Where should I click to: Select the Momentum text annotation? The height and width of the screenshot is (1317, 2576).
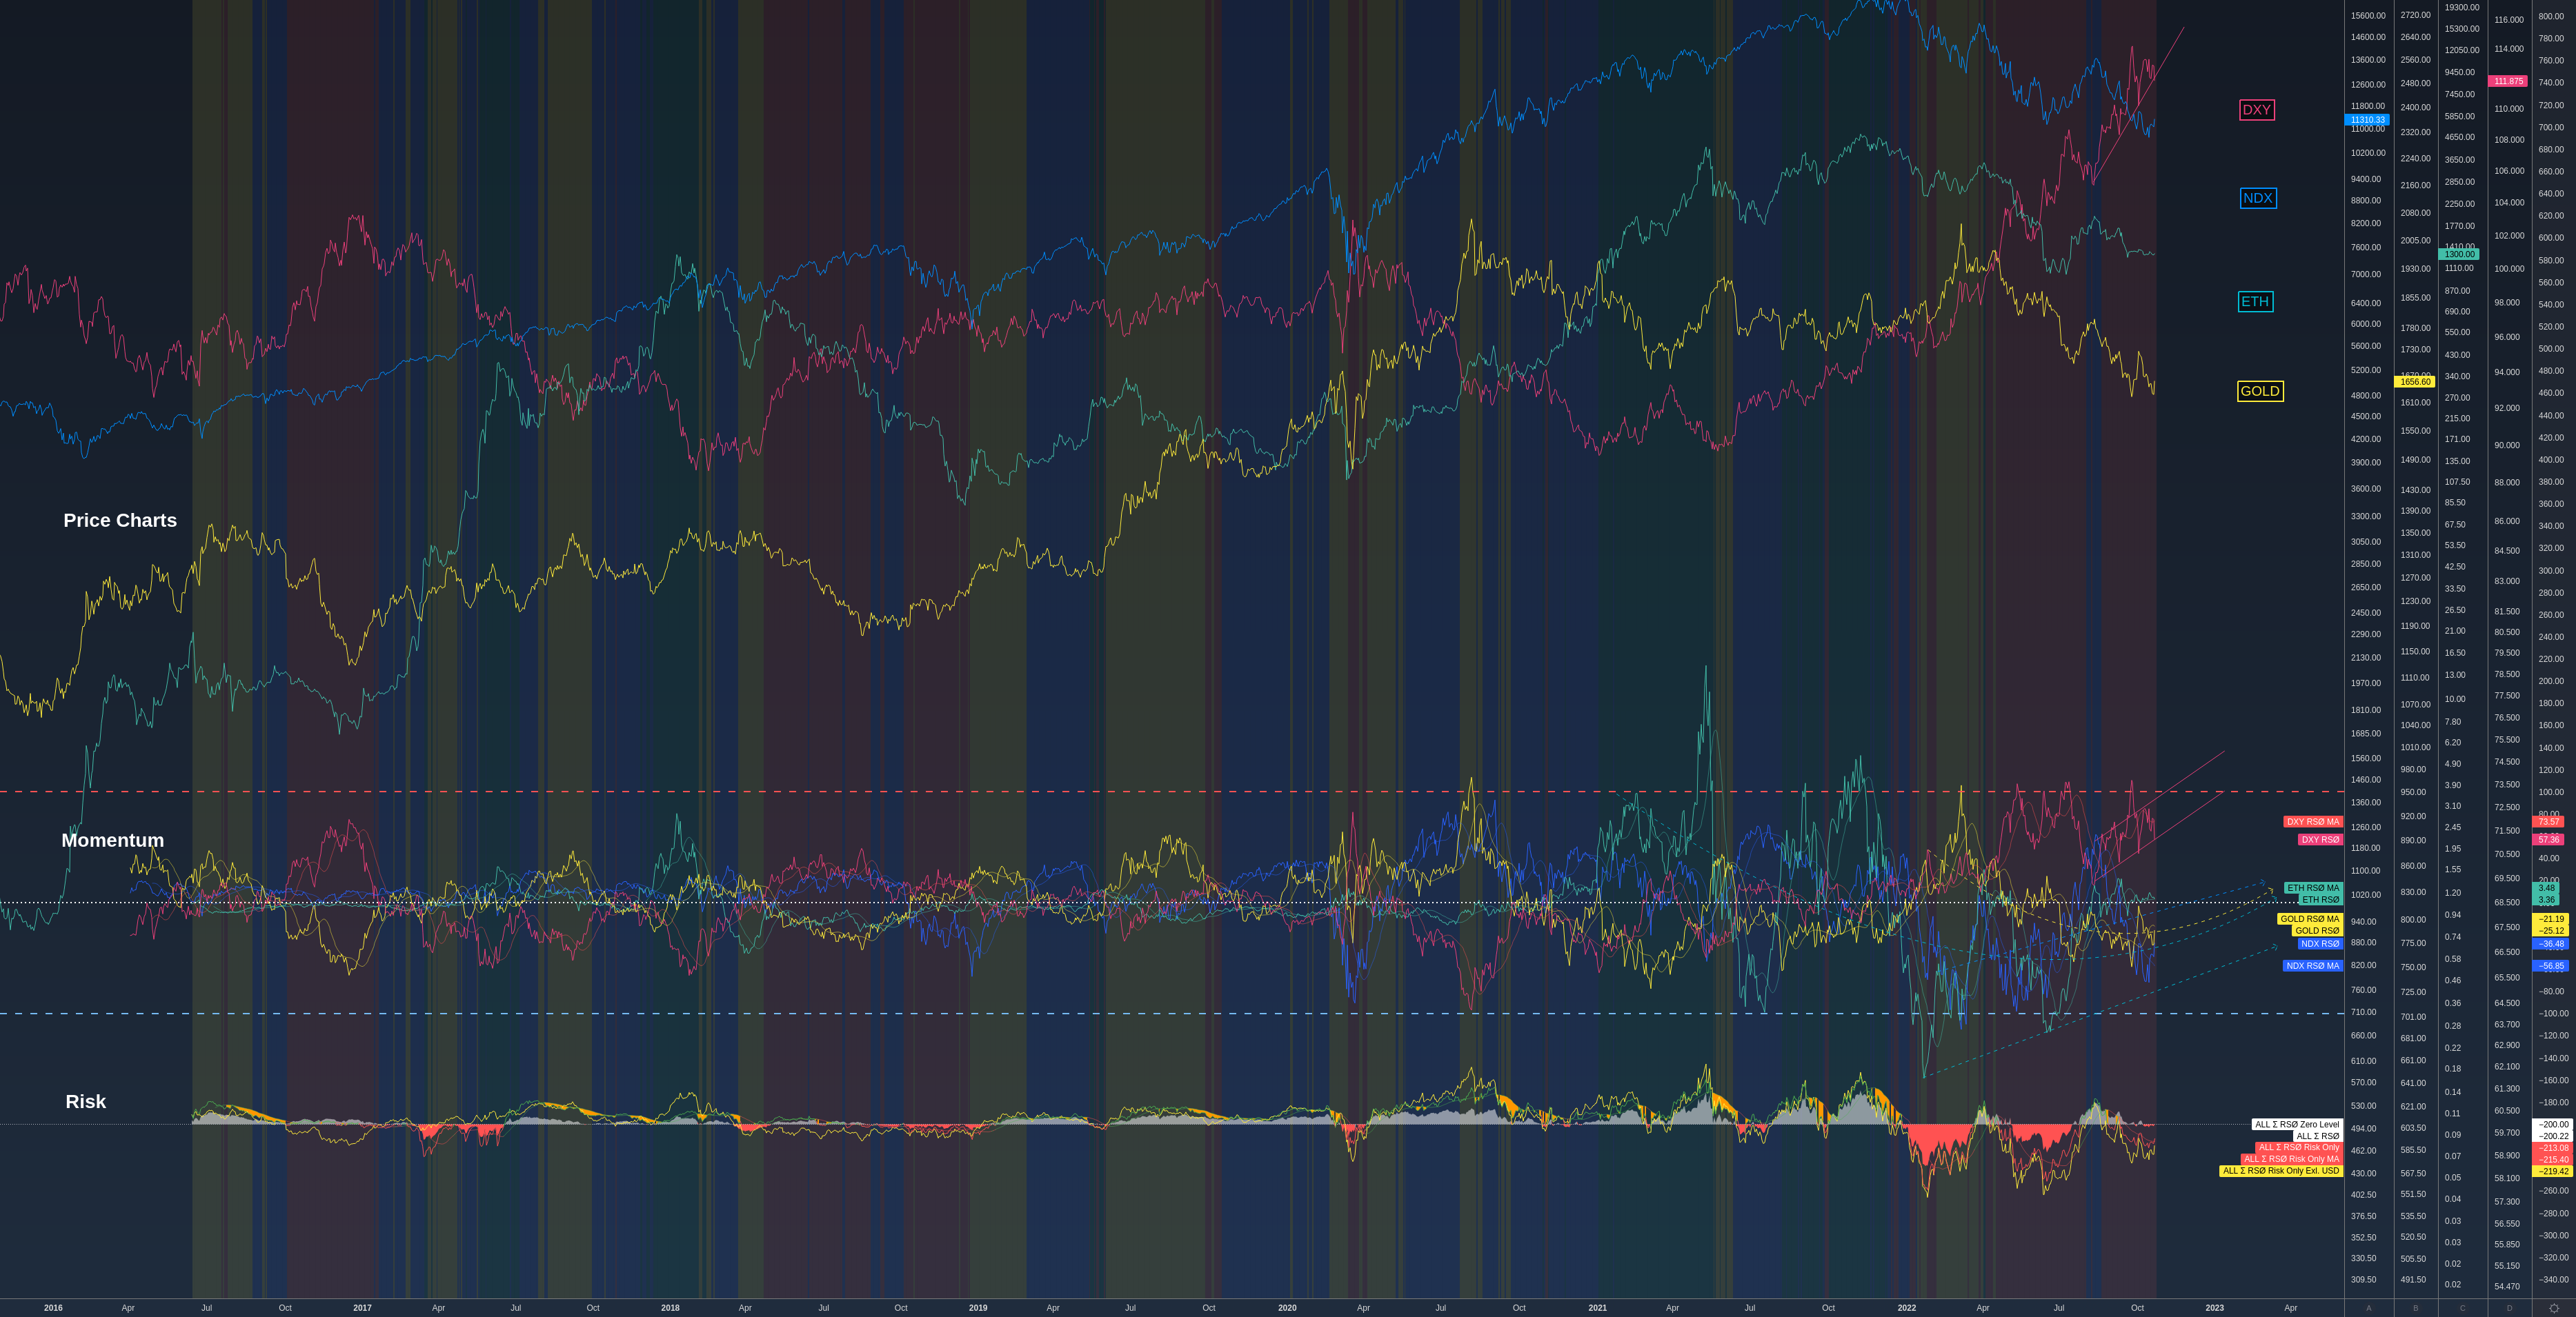click(112, 841)
